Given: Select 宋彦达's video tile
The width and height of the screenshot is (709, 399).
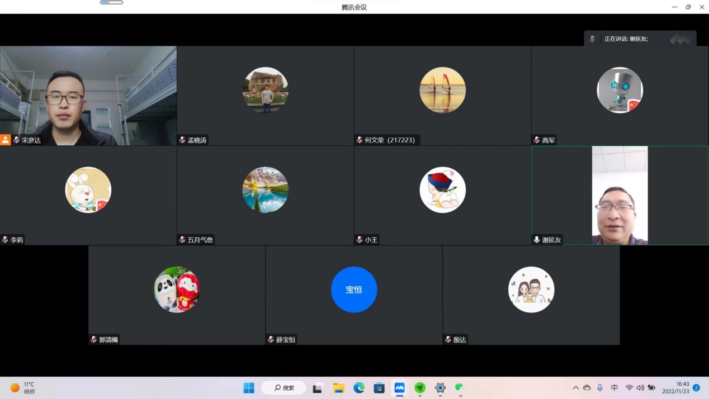Looking at the screenshot, I should 88,96.
